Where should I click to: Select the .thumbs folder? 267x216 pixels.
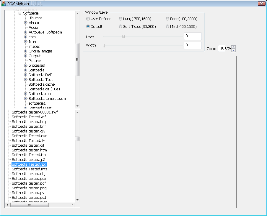pyautogui.click(x=35, y=18)
